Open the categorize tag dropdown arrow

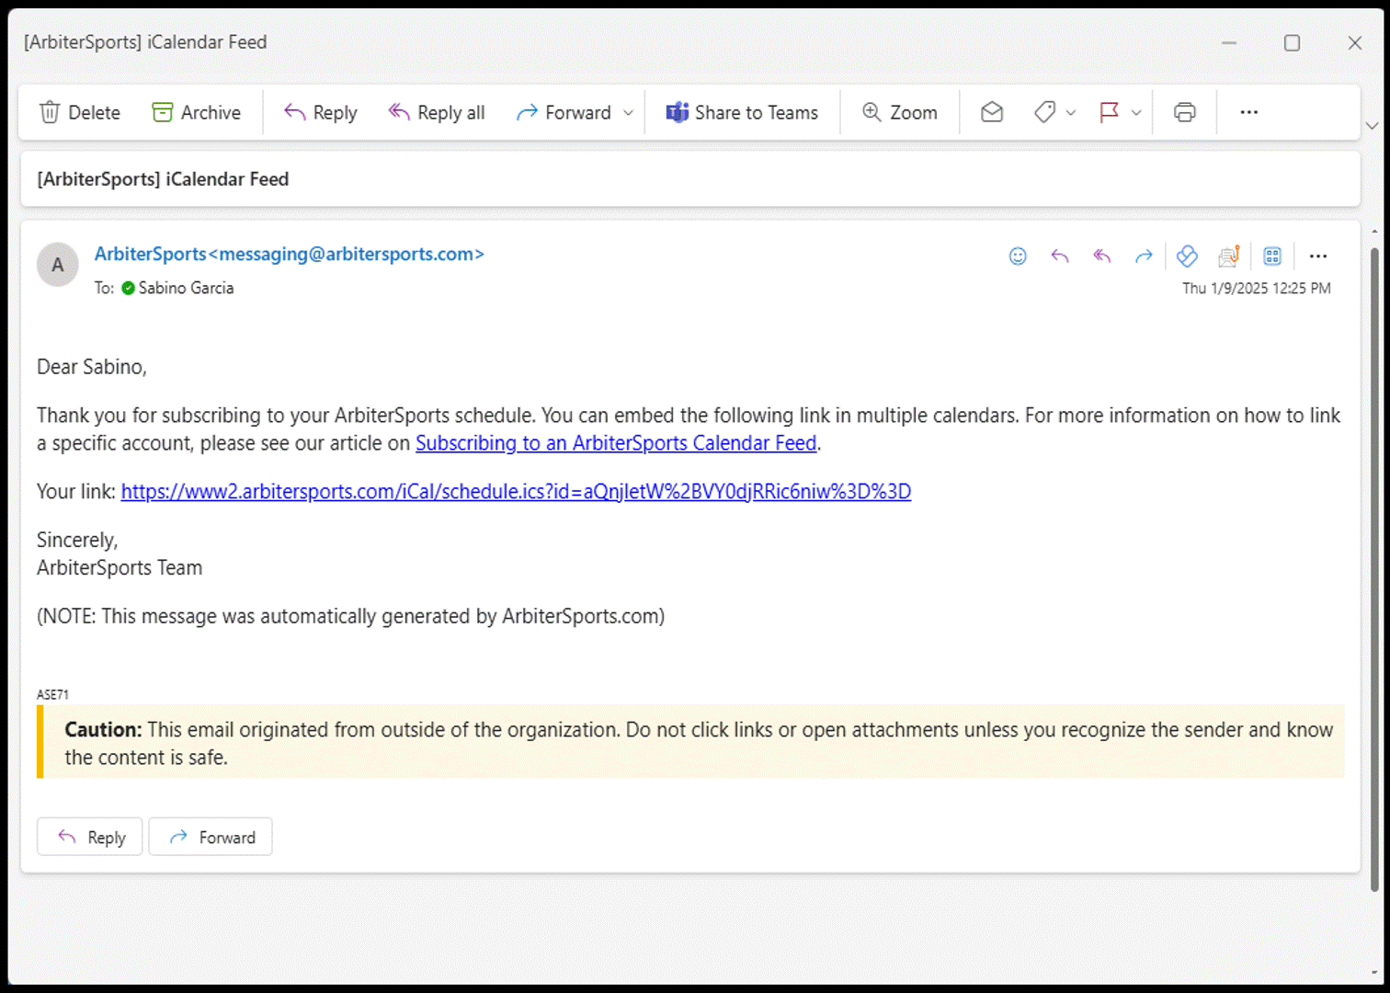(x=1071, y=113)
